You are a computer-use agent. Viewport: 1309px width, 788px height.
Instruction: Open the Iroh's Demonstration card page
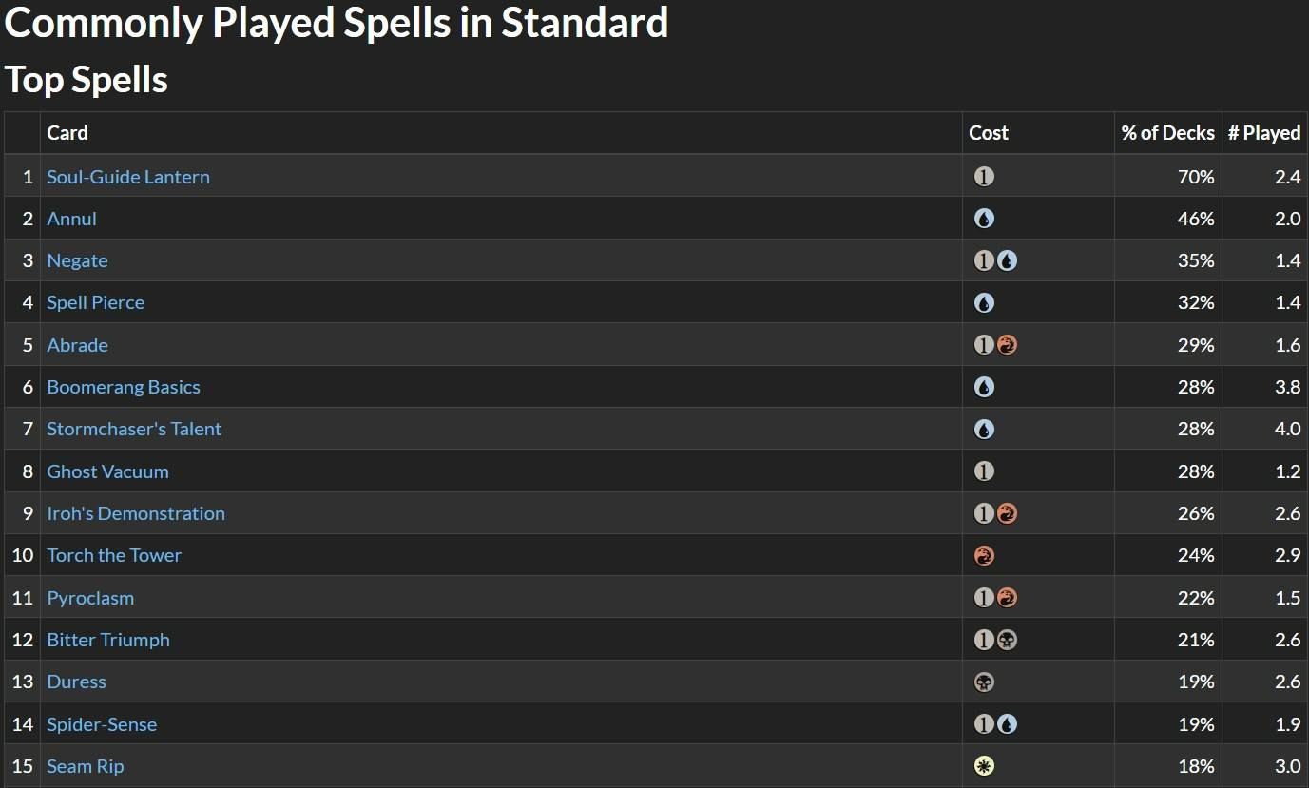(136, 512)
